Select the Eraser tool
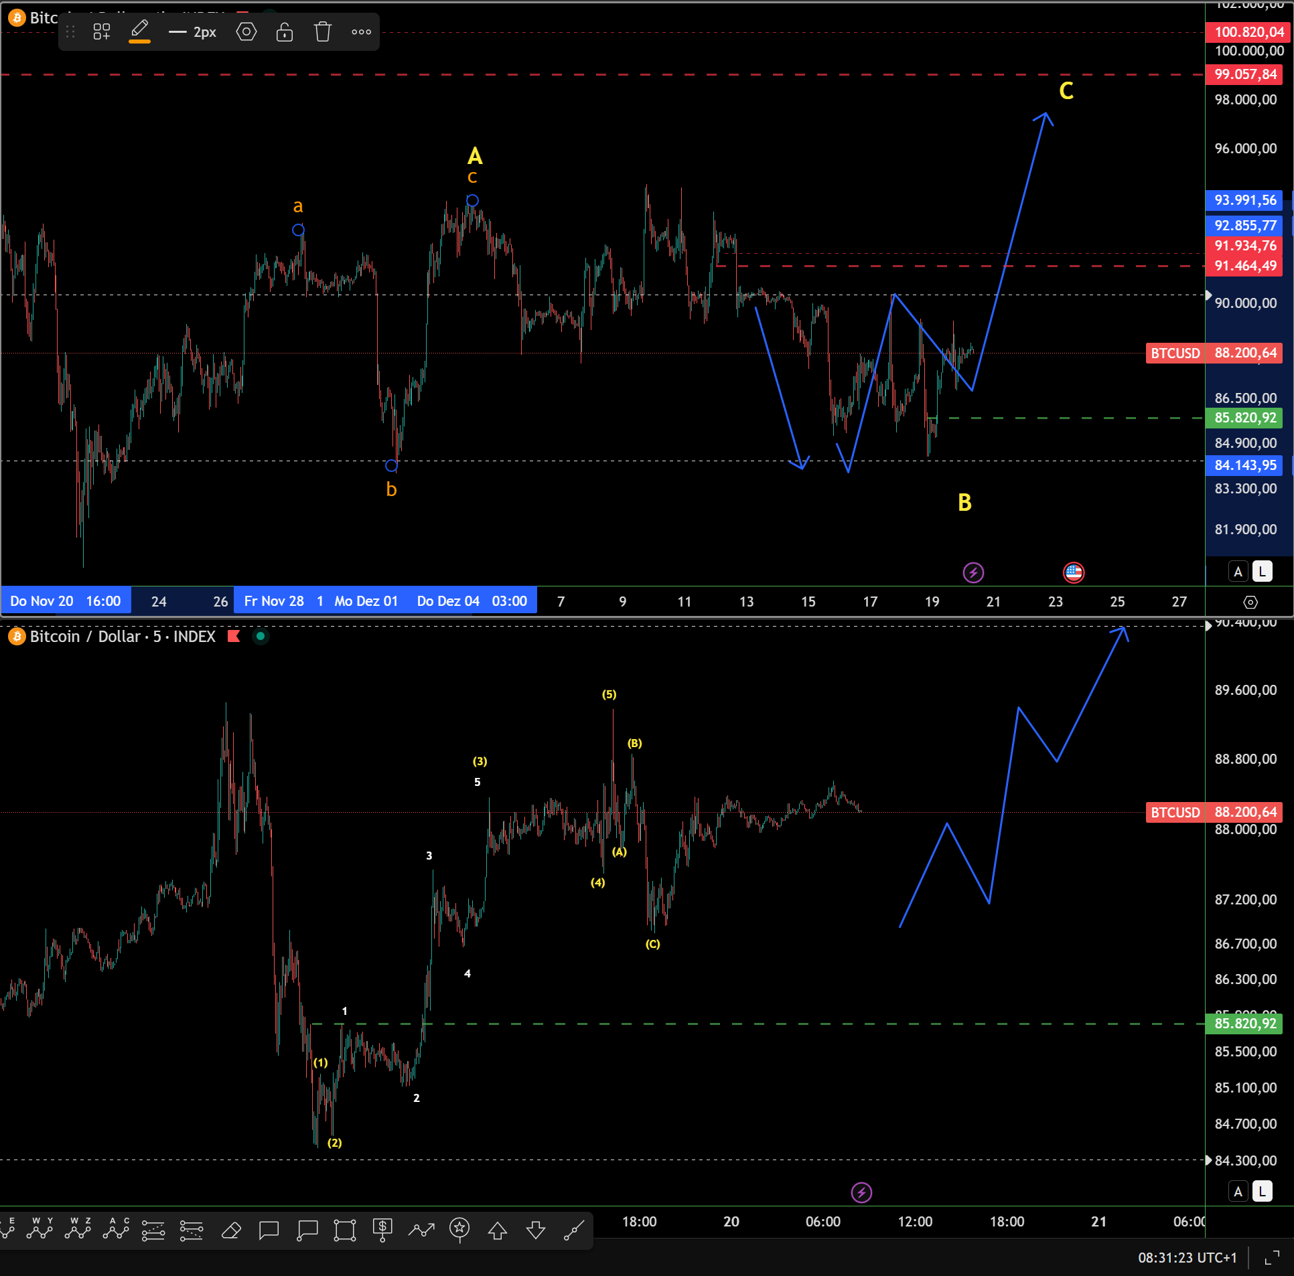This screenshot has height=1276, width=1294. 230,1230
